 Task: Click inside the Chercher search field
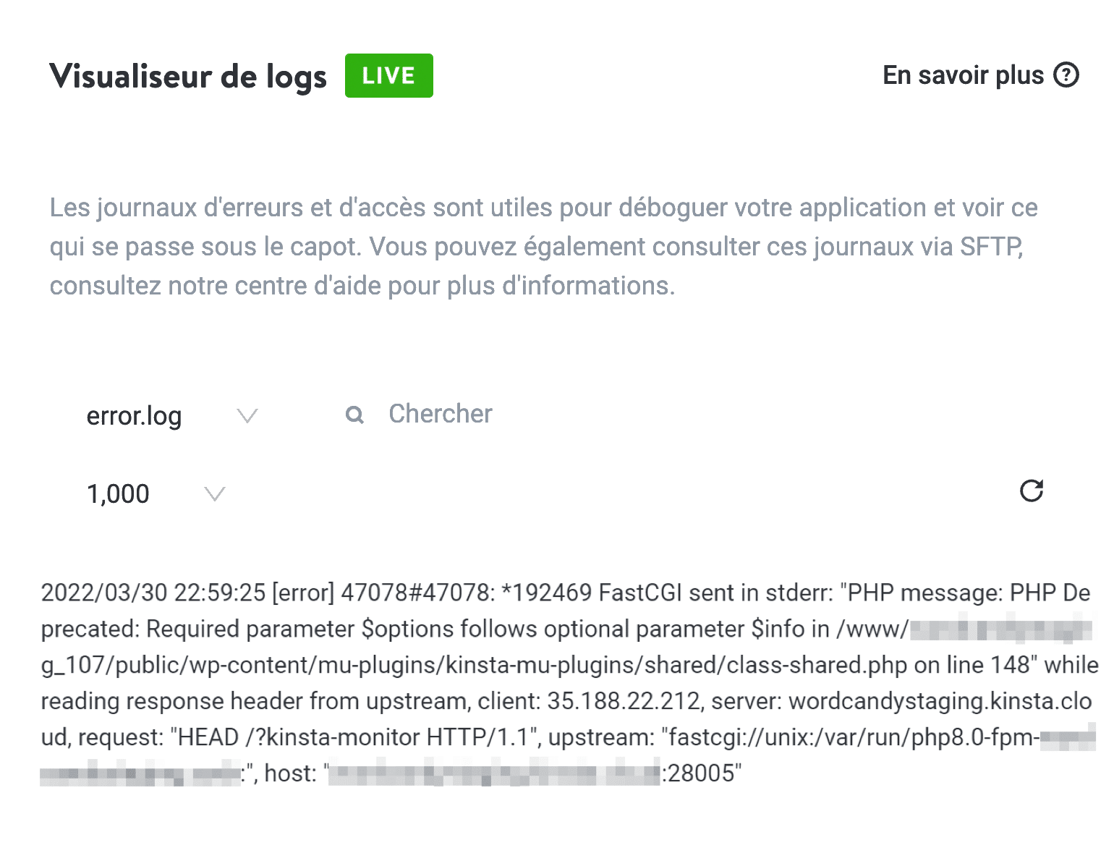click(x=440, y=414)
